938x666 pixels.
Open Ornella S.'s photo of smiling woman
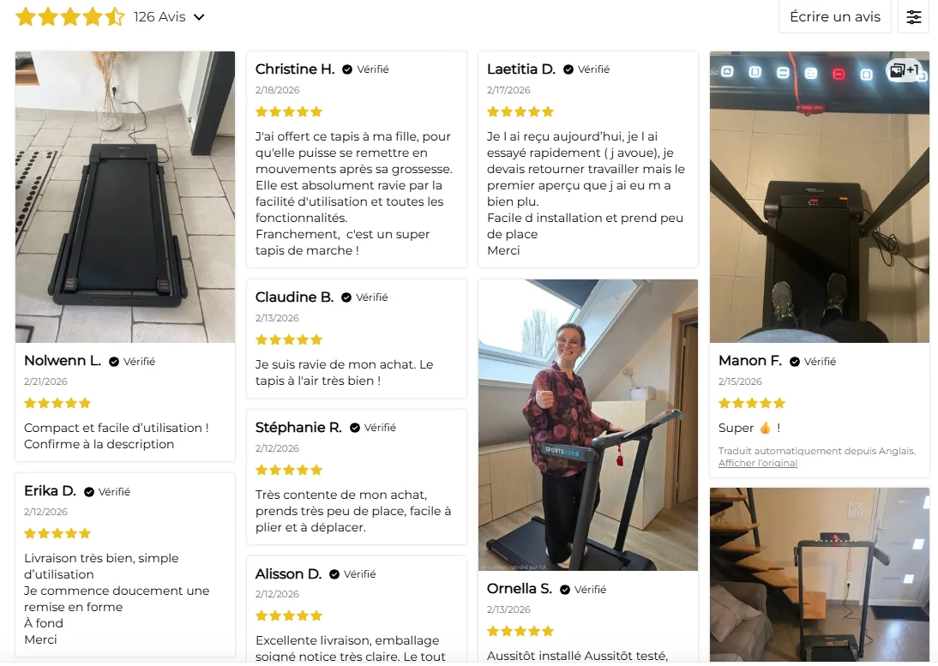coord(588,425)
